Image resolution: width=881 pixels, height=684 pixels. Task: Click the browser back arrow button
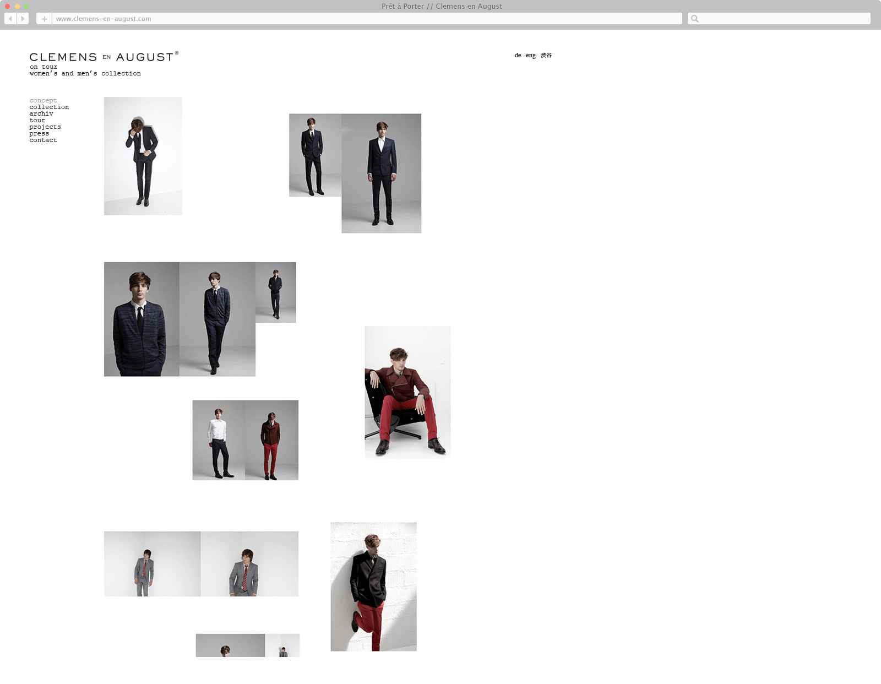[10, 19]
